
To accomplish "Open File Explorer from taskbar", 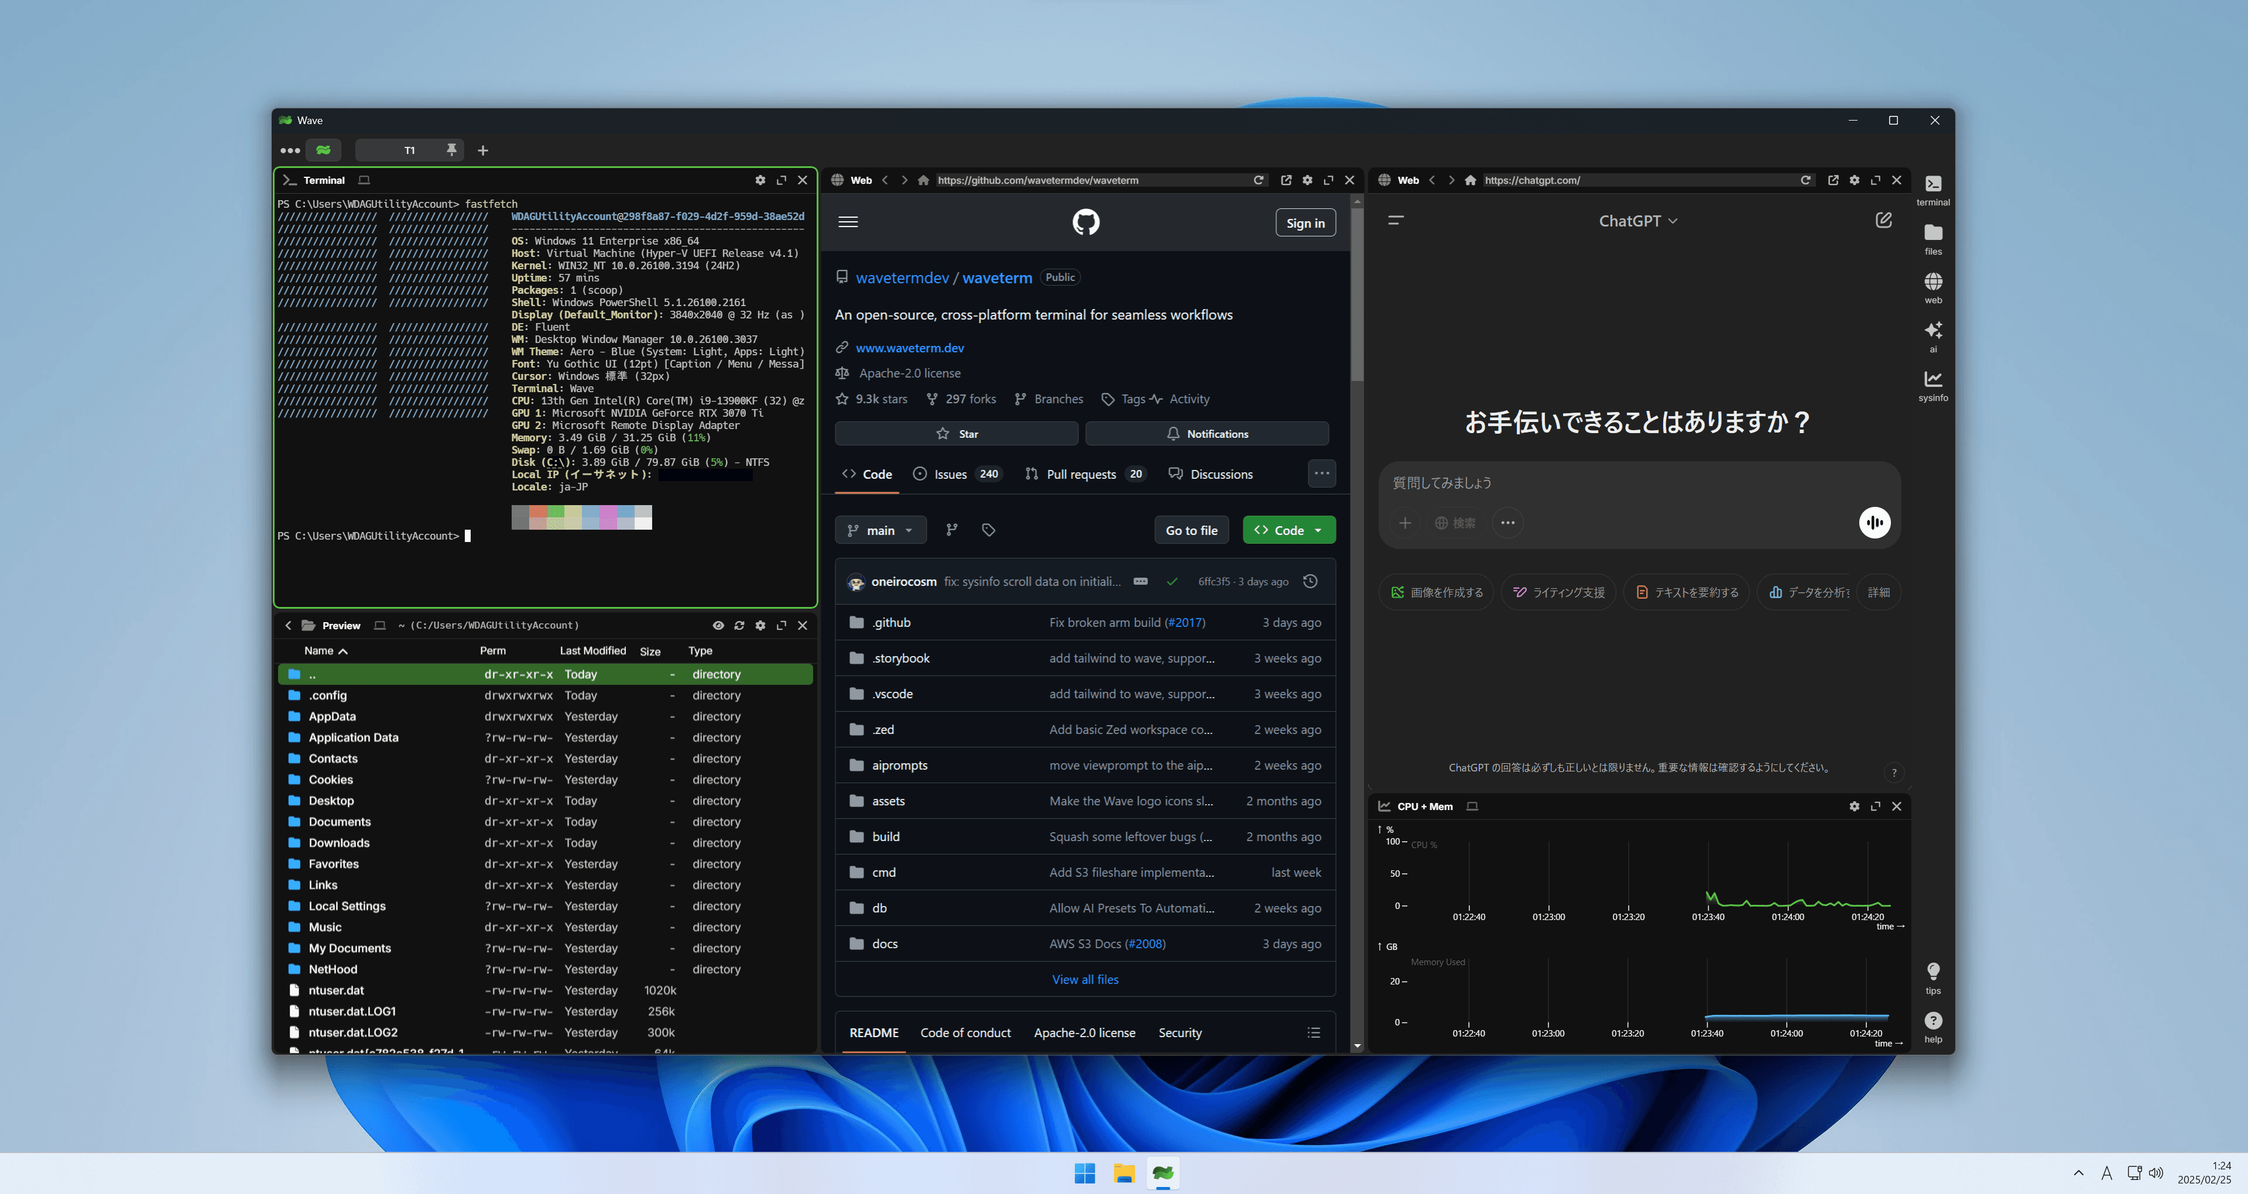I will coord(1123,1173).
